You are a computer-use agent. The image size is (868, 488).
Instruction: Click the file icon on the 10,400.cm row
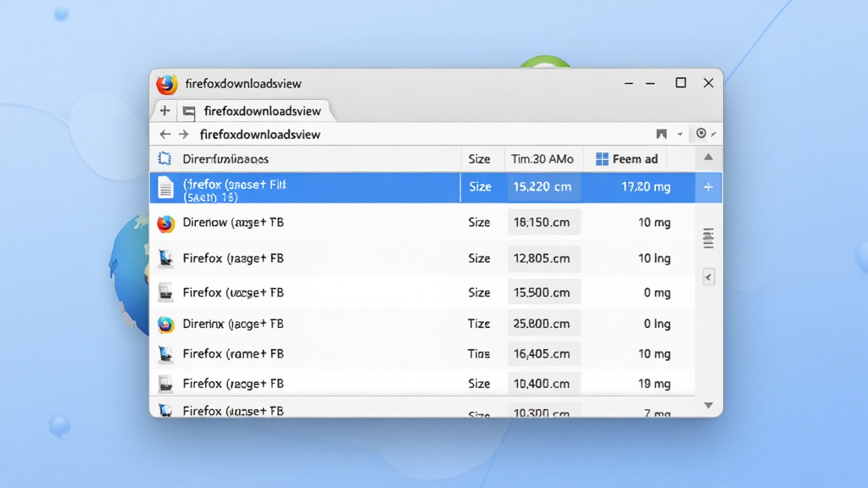[x=165, y=384]
